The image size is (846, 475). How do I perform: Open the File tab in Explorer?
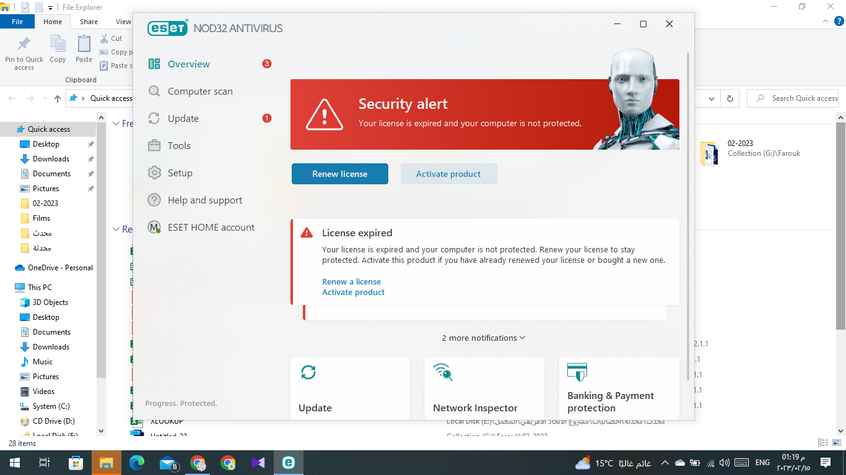point(17,22)
